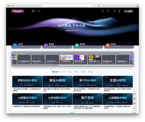Click the purple 看案例 circle icon

coord(46,45)
